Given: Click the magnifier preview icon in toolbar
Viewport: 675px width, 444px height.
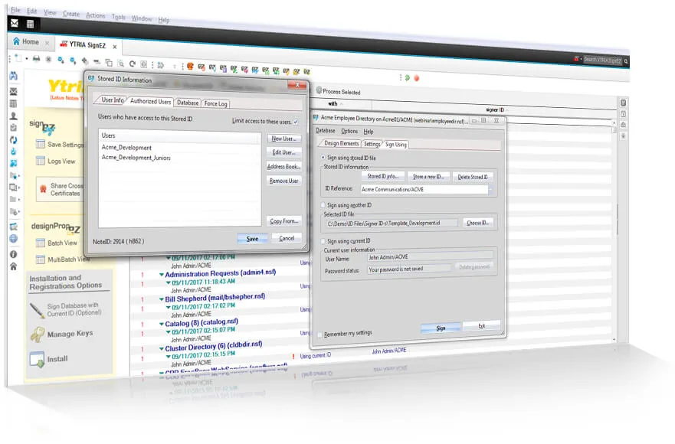Looking at the screenshot, I should pyautogui.click(x=121, y=64).
